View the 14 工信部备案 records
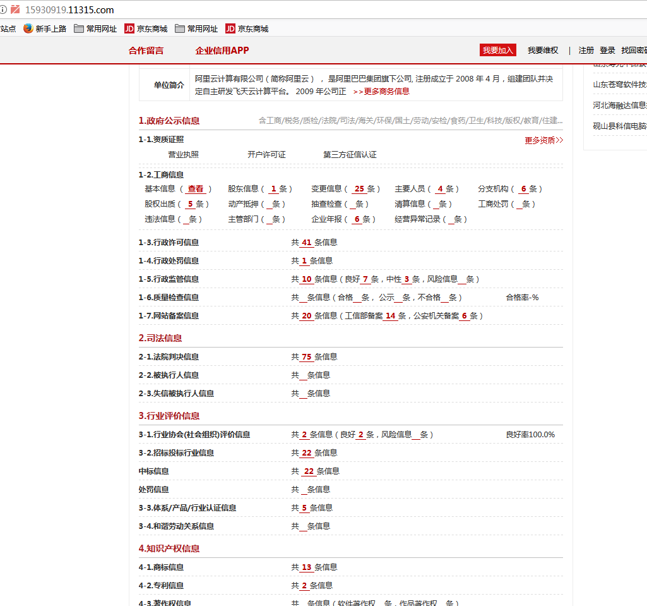Image resolution: width=647 pixels, height=606 pixels. (x=390, y=316)
